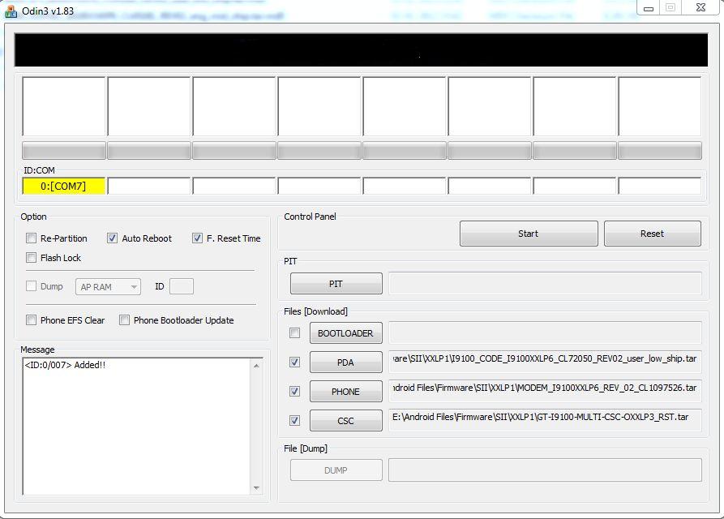The image size is (724, 519).
Task: Click the PHONE path with MODEM_I9100XXLP6
Action: point(546,391)
